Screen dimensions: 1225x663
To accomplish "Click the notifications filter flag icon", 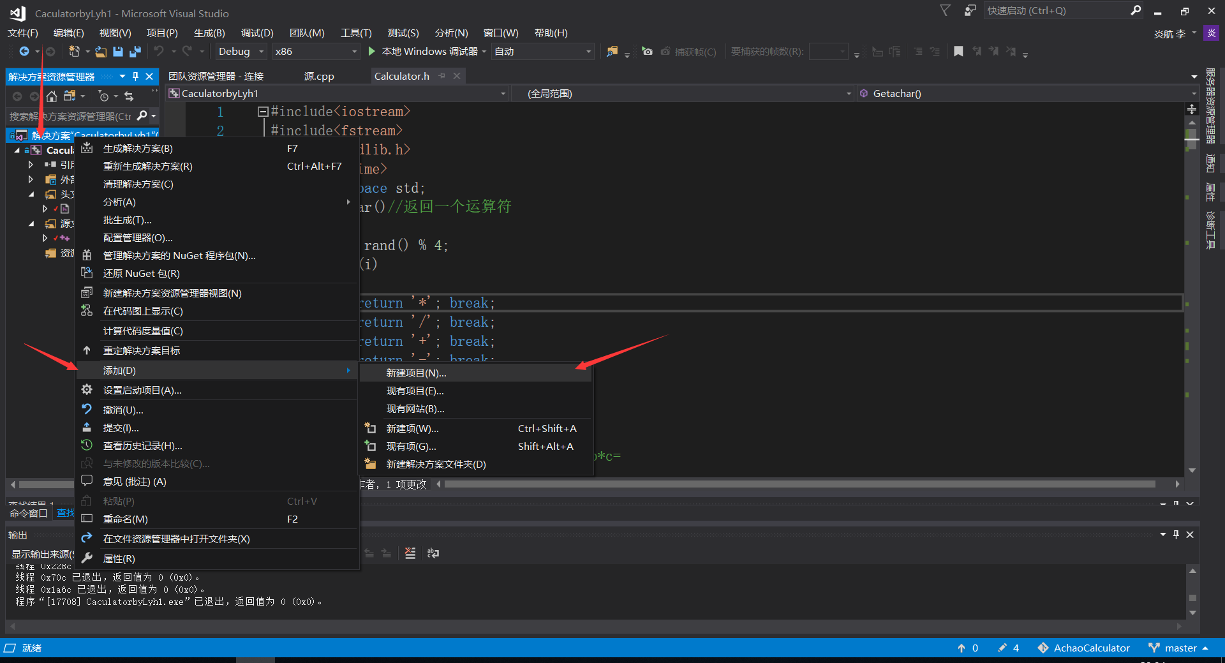I will (x=945, y=10).
